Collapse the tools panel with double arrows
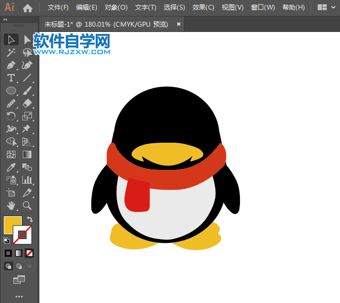The height and width of the screenshot is (303, 340). [x=5, y=20]
